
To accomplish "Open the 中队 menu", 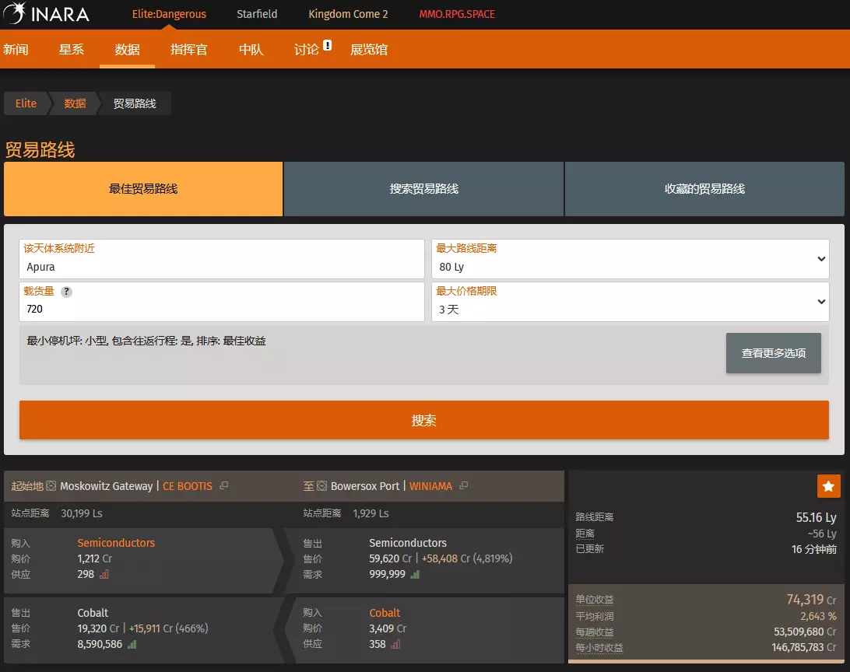I will click(251, 49).
